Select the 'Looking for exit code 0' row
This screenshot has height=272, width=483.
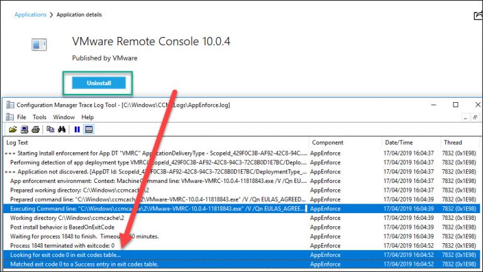click(x=241, y=255)
